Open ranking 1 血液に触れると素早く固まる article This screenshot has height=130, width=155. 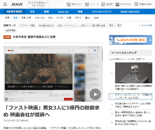133,87
